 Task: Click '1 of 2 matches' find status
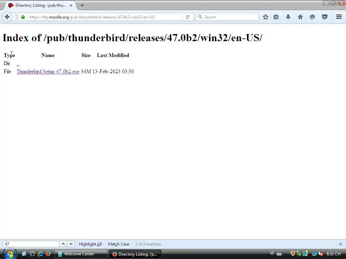point(148,244)
